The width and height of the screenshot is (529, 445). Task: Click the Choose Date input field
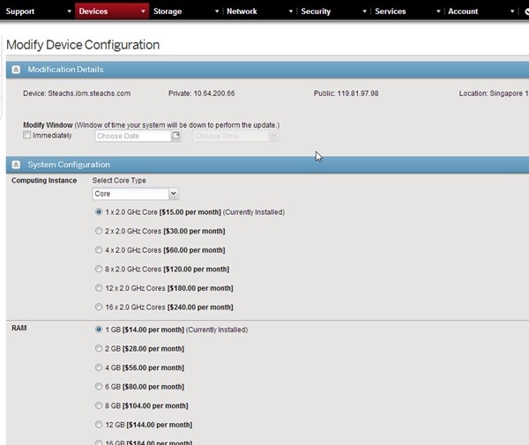click(132, 137)
